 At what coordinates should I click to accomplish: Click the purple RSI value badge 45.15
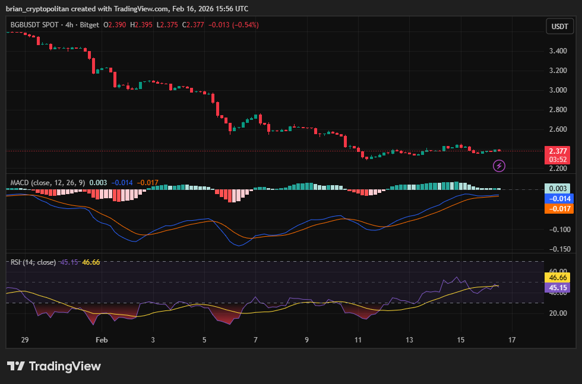pyautogui.click(x=557, y=287)
